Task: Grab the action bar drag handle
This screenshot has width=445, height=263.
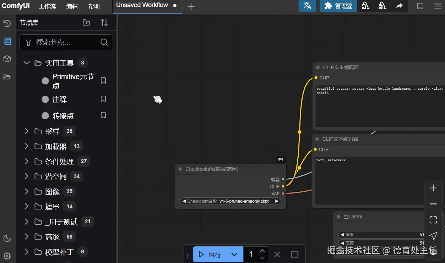Action: pyautogui.click(x=188, y=254)
